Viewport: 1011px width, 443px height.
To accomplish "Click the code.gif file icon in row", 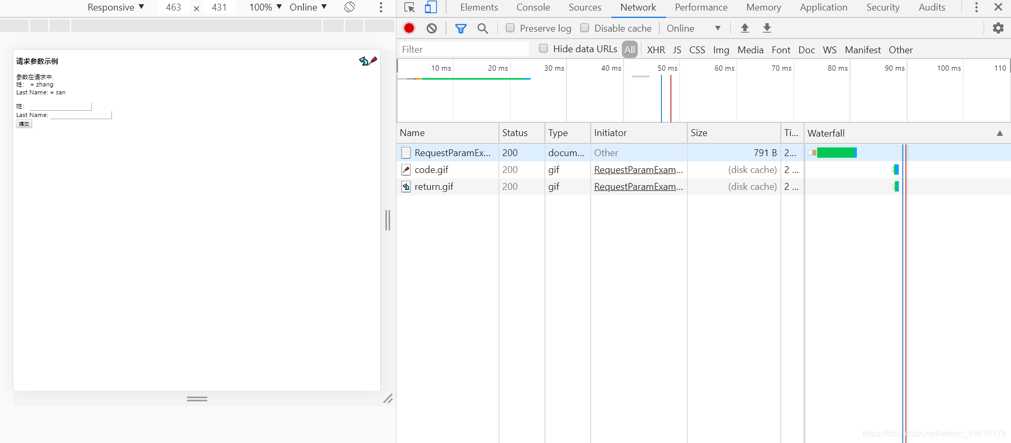I will point(406,170).
